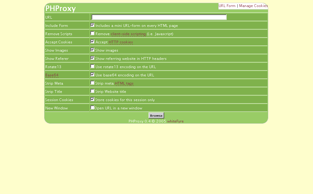Enable the Remove Scripts checkbox
The image size is (313, 194).
[x=92, y=33]
